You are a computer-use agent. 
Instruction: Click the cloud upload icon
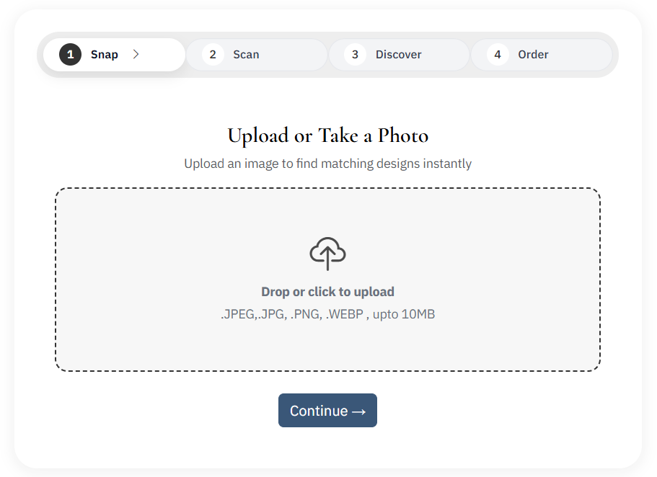click(x=327, y=253)
